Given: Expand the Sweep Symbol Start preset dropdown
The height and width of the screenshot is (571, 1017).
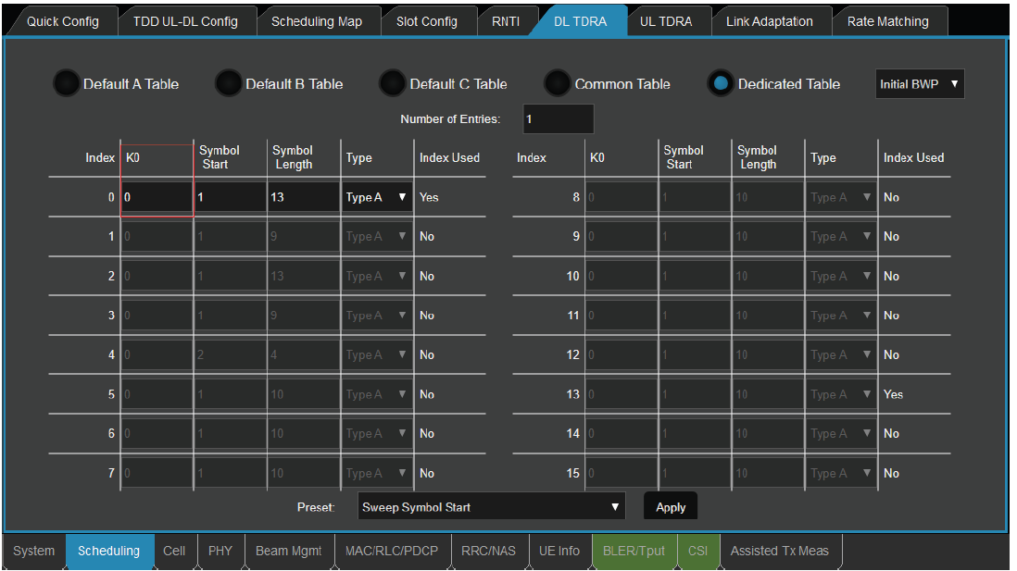Looking at the screenshot, I should [x=491, y=507].
